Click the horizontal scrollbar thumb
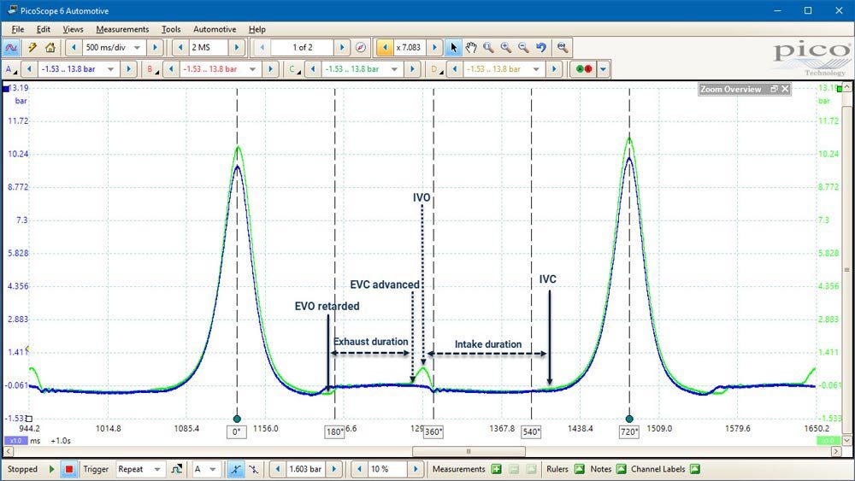Image resolution: width=855 pixels, height=481 pixels. [469, 452]
